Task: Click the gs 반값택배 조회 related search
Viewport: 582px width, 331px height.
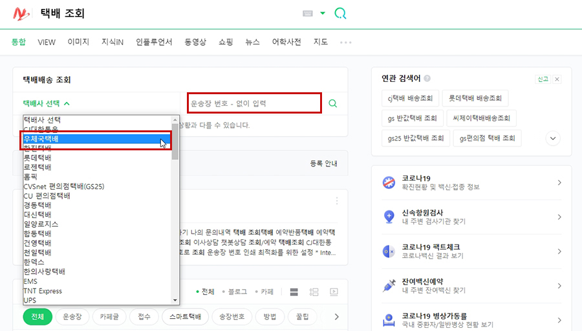Action: pos(413,118)
